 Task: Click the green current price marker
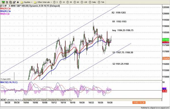click(166, 40)
